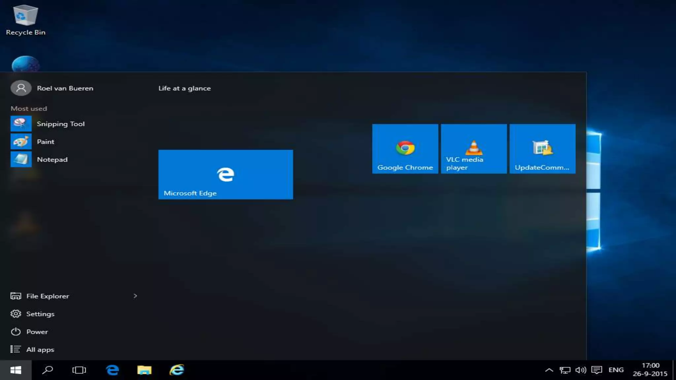This screenshot has width=676, height=380.
Task: Click the Windows Start button
Action: [x=16, y=370]
